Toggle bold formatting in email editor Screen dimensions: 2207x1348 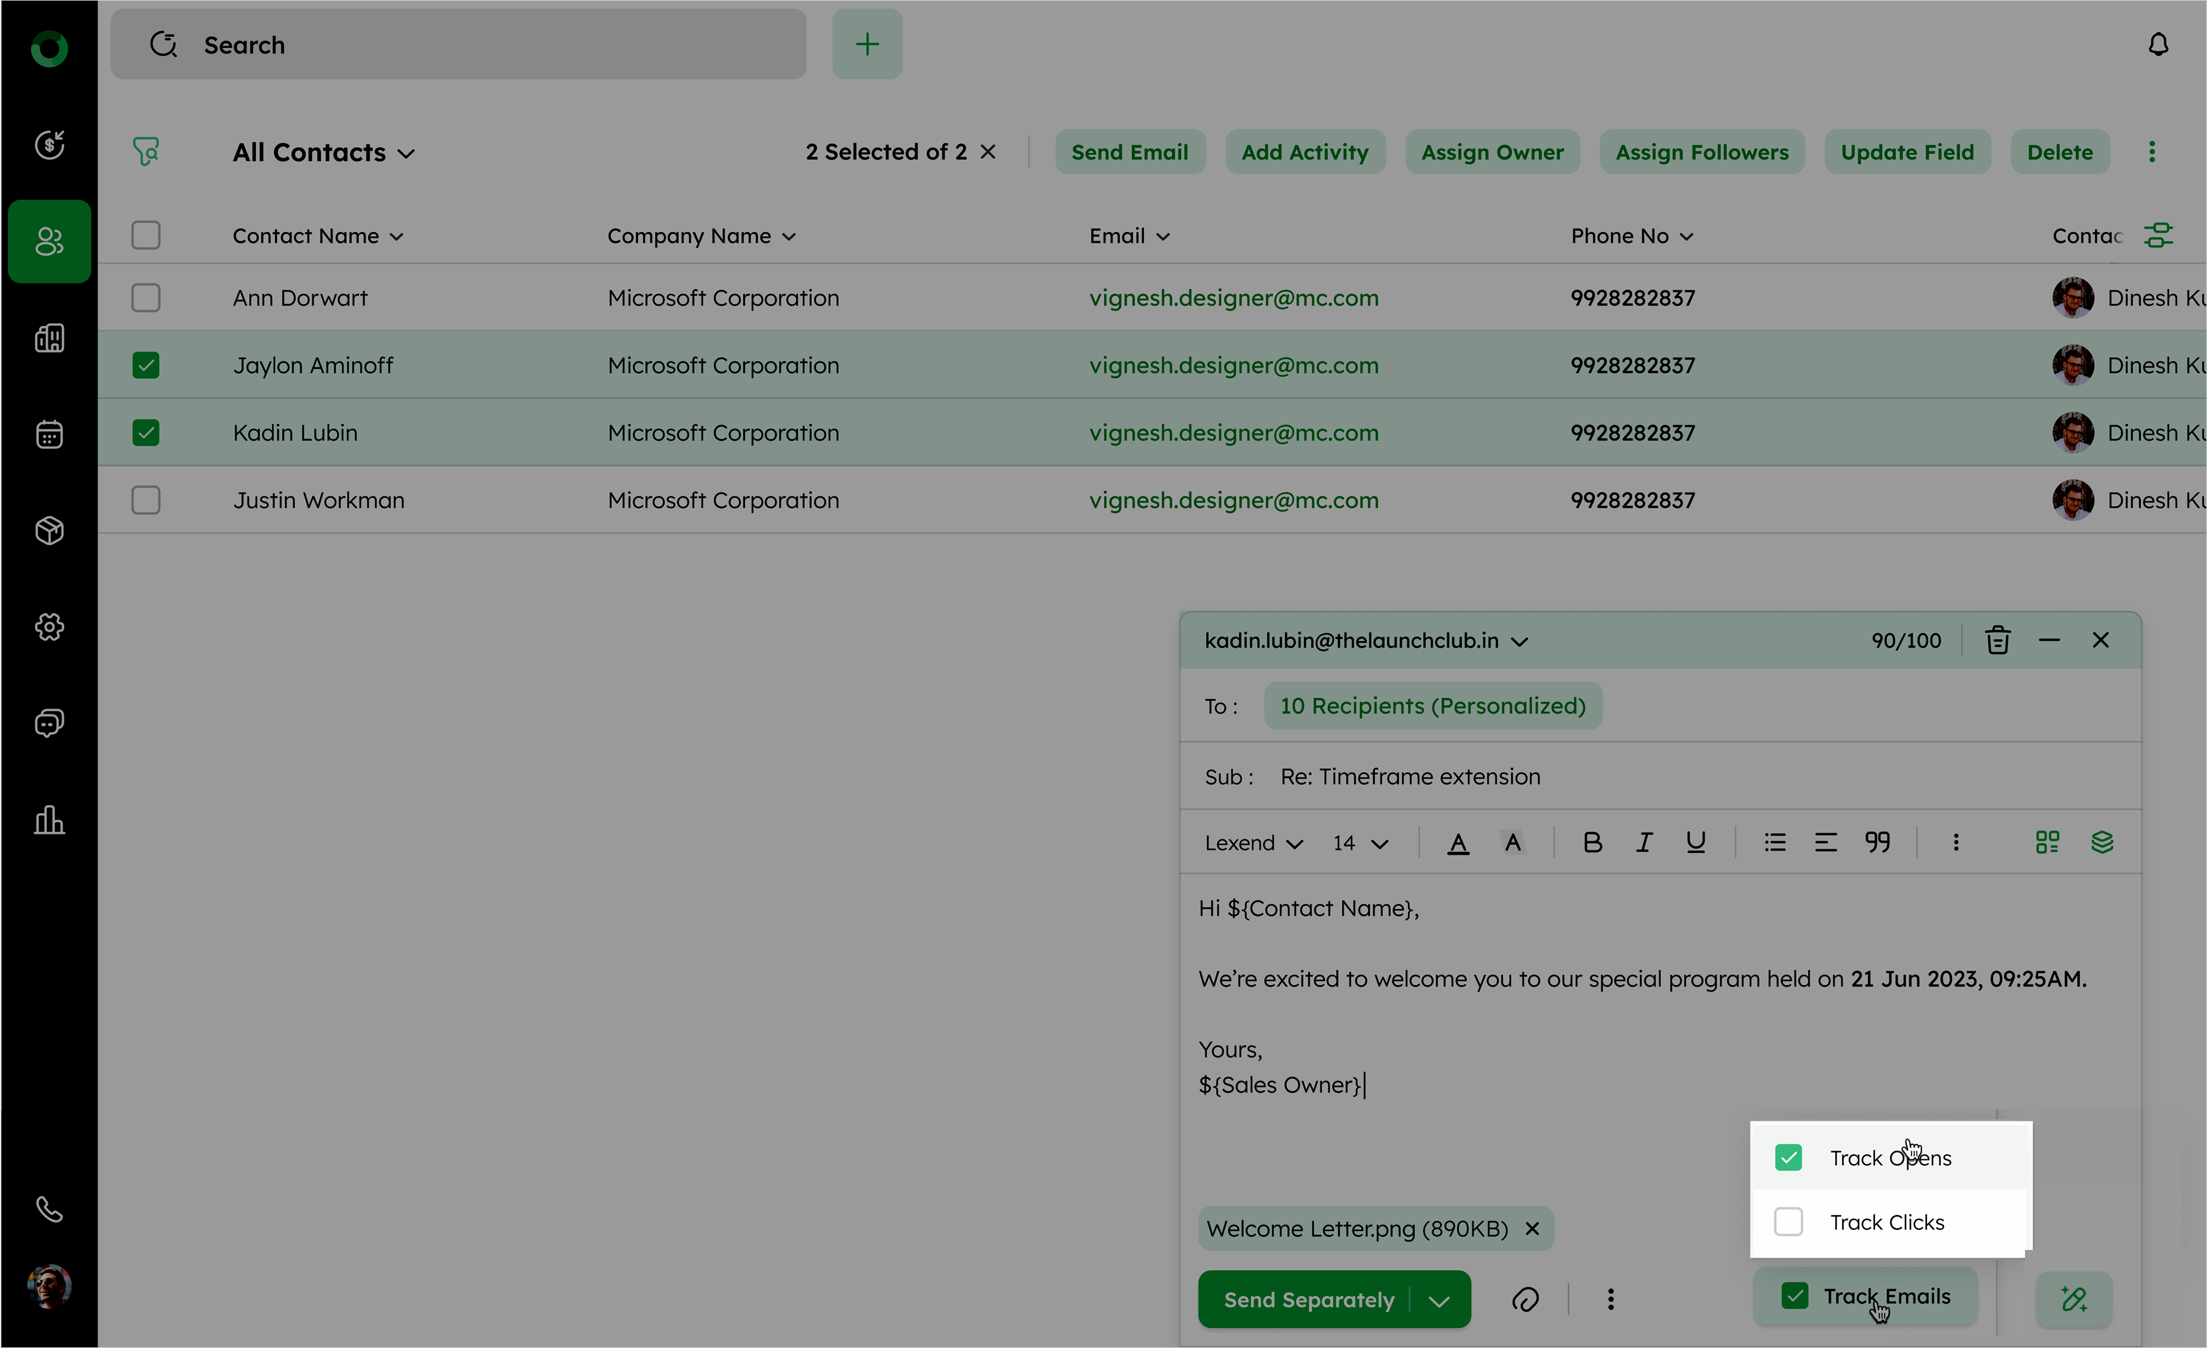click(x=1592, y=842)
